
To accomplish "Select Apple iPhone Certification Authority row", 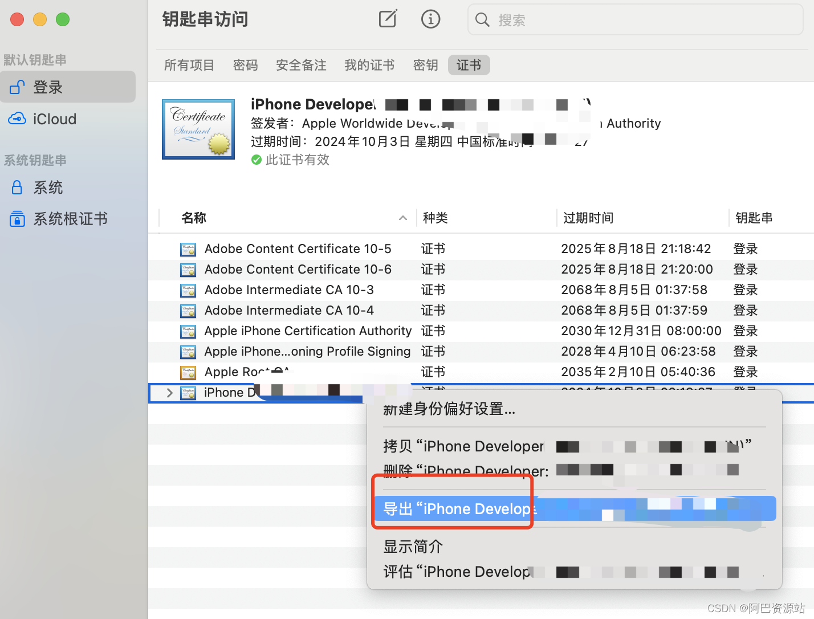I will pyautogui.click(x=481, y=331).
